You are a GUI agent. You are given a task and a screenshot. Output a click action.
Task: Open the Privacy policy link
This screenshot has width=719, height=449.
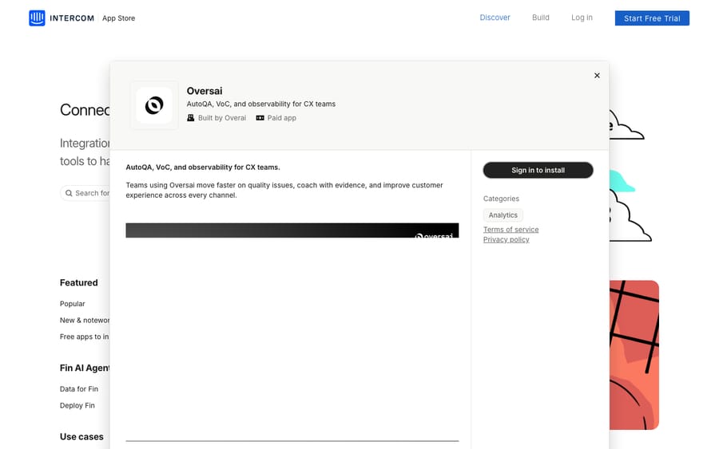coord(506,239)
